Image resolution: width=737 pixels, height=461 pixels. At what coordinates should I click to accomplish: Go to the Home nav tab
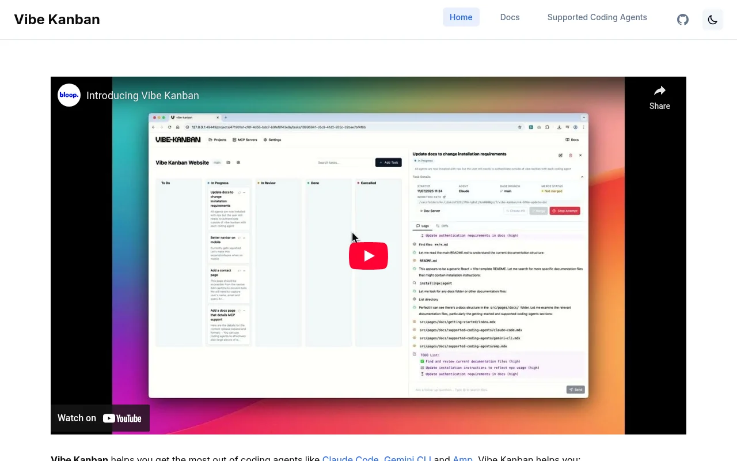click(461, 17)
